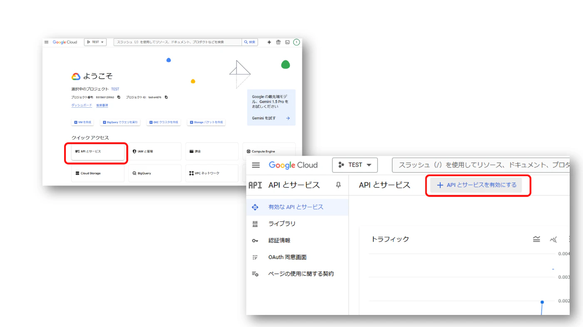Open the BigQuery quick access card

click(x=155, y=173)
